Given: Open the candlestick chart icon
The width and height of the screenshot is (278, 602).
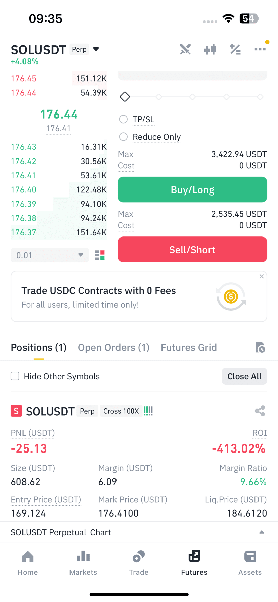Looking at the screenshot, I should (x=210, y=50).
